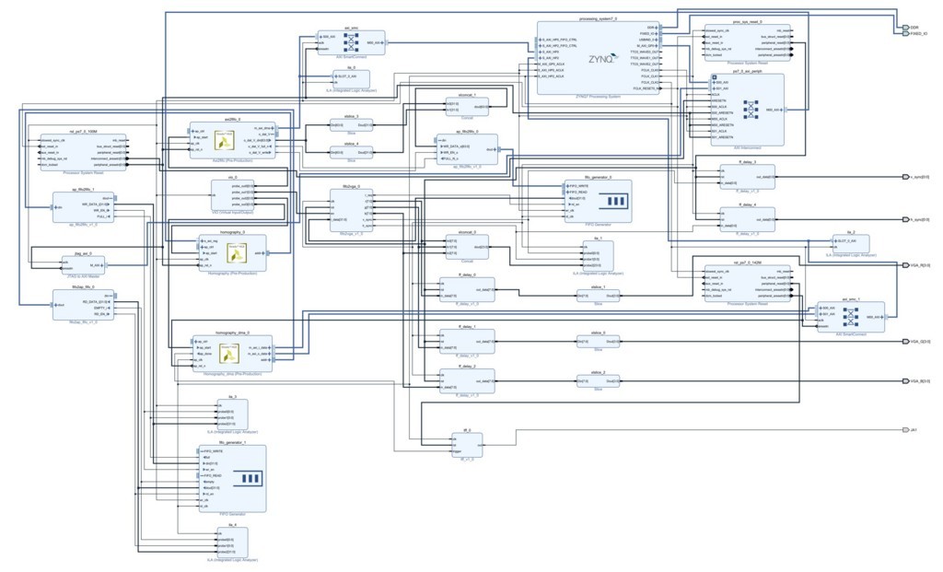Select the ff_delay_2 block
This screenshot has width=943, height=572.
[x=467, y=381]
